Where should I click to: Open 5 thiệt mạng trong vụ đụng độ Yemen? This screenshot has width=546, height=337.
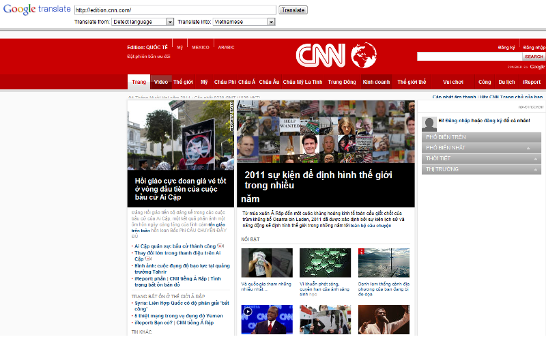[179, 316]
